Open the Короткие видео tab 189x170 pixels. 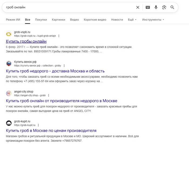coord(95,20)
